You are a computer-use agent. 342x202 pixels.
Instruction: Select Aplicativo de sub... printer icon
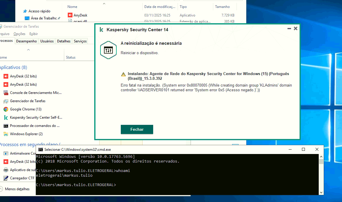tap(6, 170)
